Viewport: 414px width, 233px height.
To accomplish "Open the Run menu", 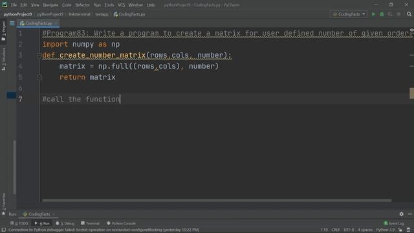I will (97, 5).
